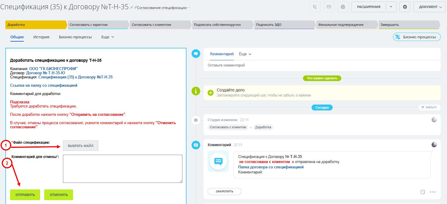Click the phone call icon button

pyautogui.click(x=315, y=7)
